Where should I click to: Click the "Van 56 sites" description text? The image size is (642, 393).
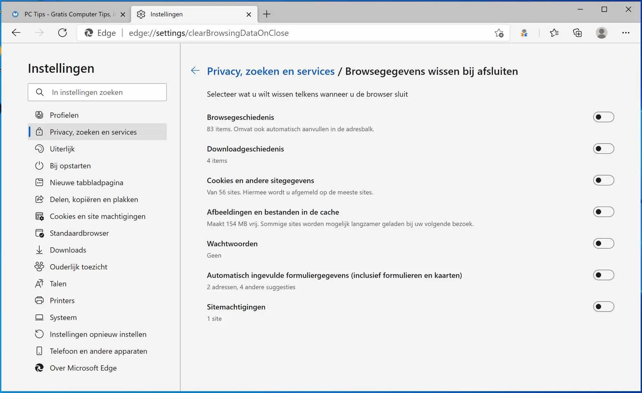pyautogui.click(x=290, y=192)
